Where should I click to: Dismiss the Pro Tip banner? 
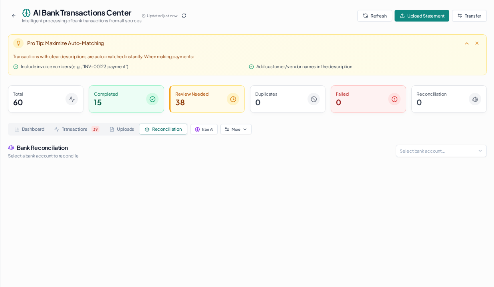(477, 43)
